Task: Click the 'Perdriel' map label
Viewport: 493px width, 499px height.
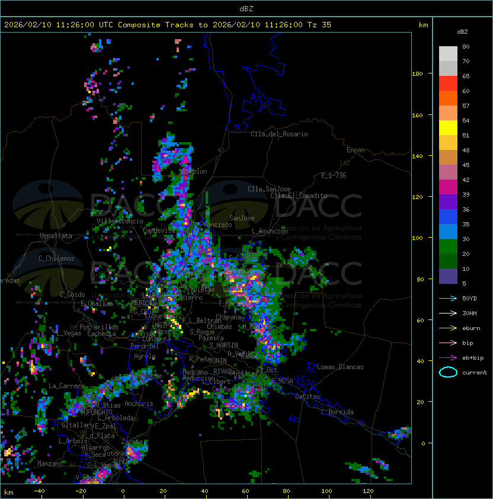Action: coord(145,346)
